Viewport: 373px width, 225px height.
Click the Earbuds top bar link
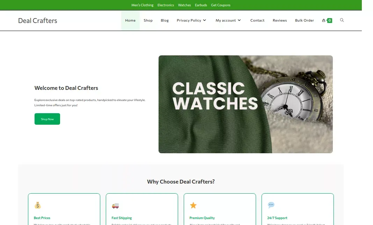point(201,5)
